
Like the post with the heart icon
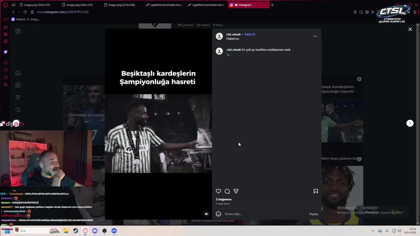pos(219,191)
